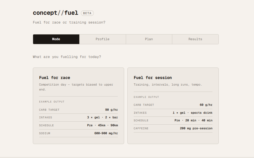Select the Mode step tab

(x=56, y=39)
